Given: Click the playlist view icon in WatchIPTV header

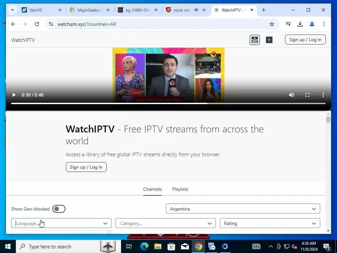Looking at the screenshot, I should coord(255,40).
